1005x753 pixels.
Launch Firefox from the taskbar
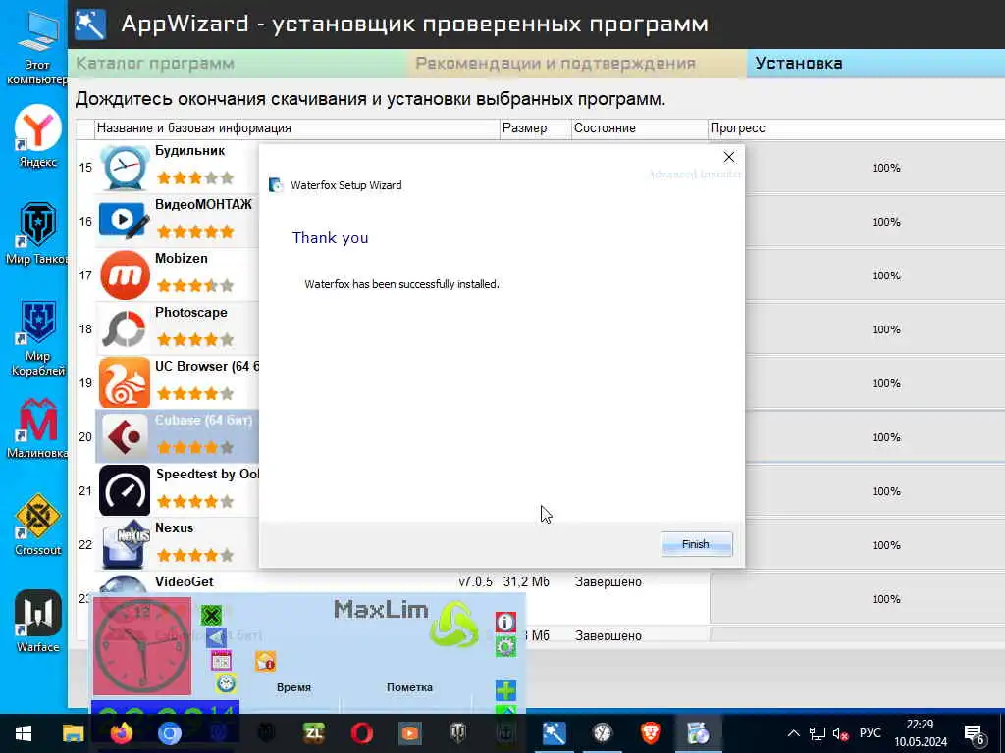121,733
